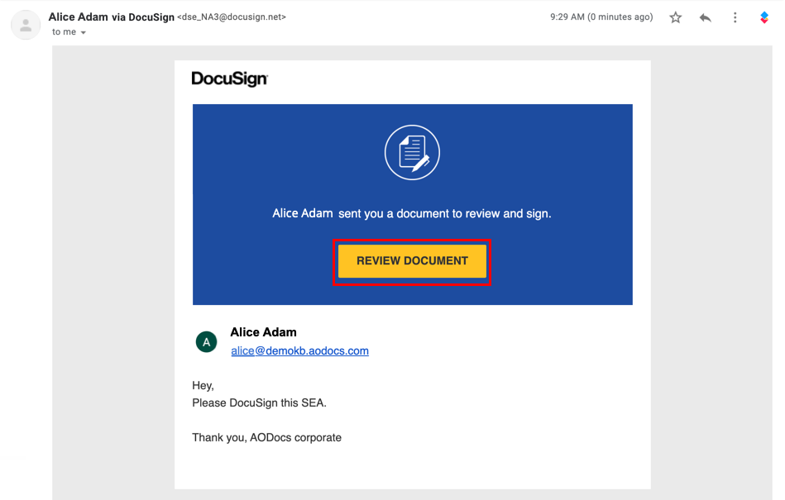Click the DocuSign logo
This screenshot has height=500, width=785.
(230, 79)
